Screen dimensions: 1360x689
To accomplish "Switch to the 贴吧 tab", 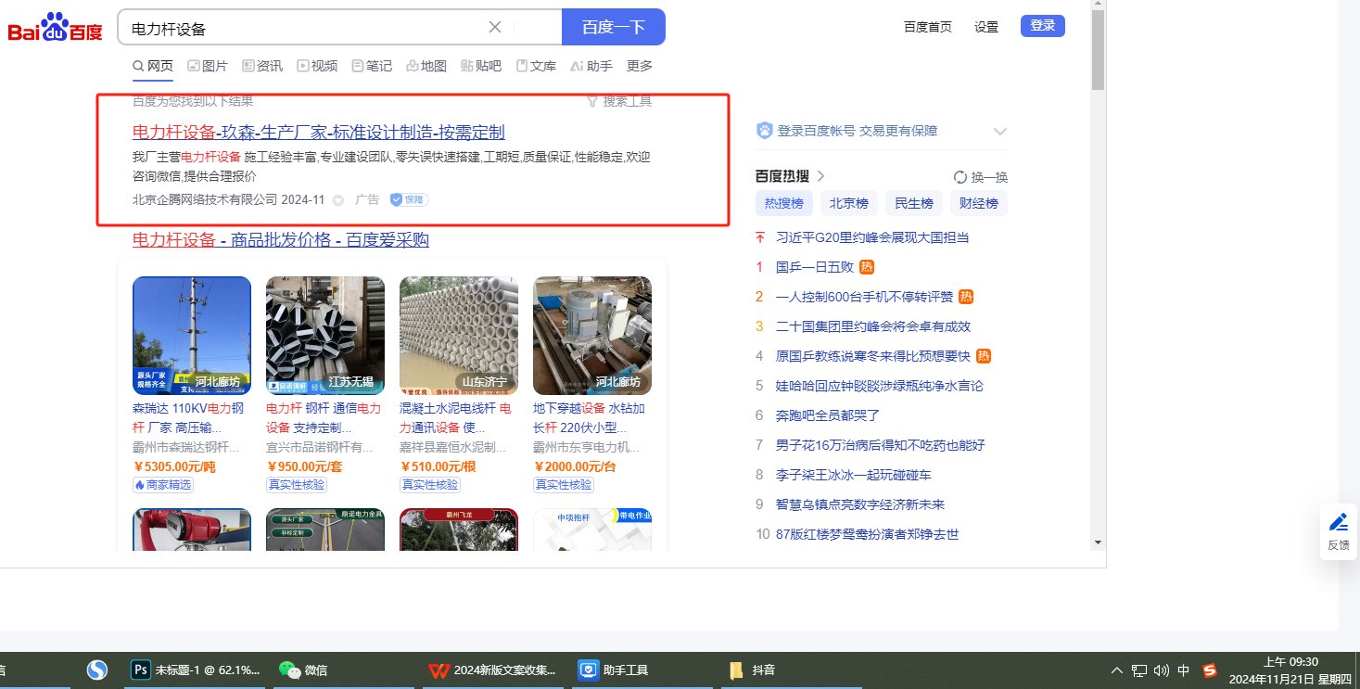I will pyautogui.click(x=481, y=66).
